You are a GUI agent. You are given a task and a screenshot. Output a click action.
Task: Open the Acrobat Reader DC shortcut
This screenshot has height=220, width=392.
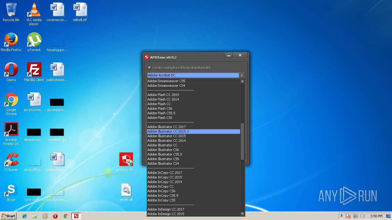click(x=11, y=134)
